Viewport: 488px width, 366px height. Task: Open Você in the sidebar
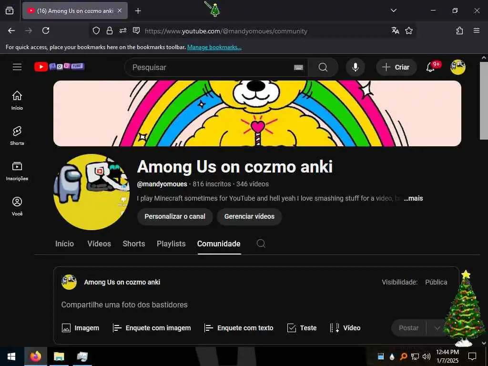tap(17, 206)
